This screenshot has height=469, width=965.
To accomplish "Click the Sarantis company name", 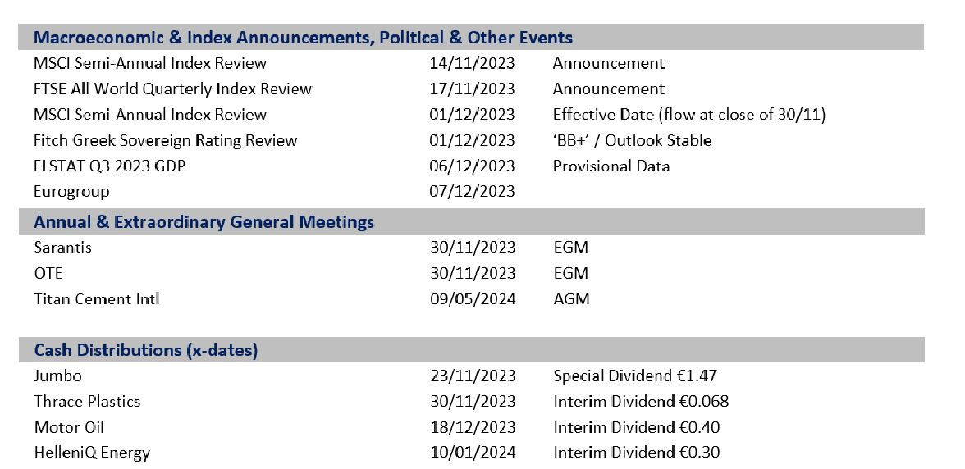I will (62, 247).
